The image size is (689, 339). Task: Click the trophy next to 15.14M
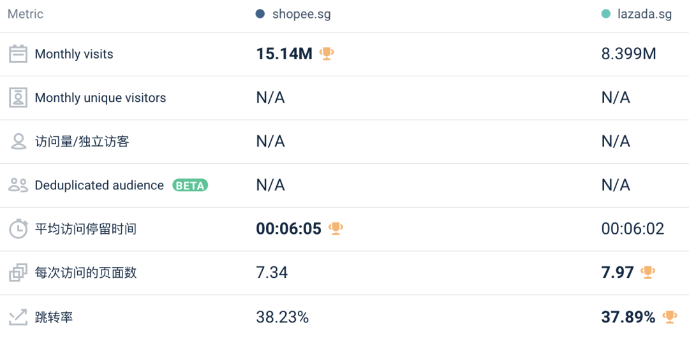point(327,54)
